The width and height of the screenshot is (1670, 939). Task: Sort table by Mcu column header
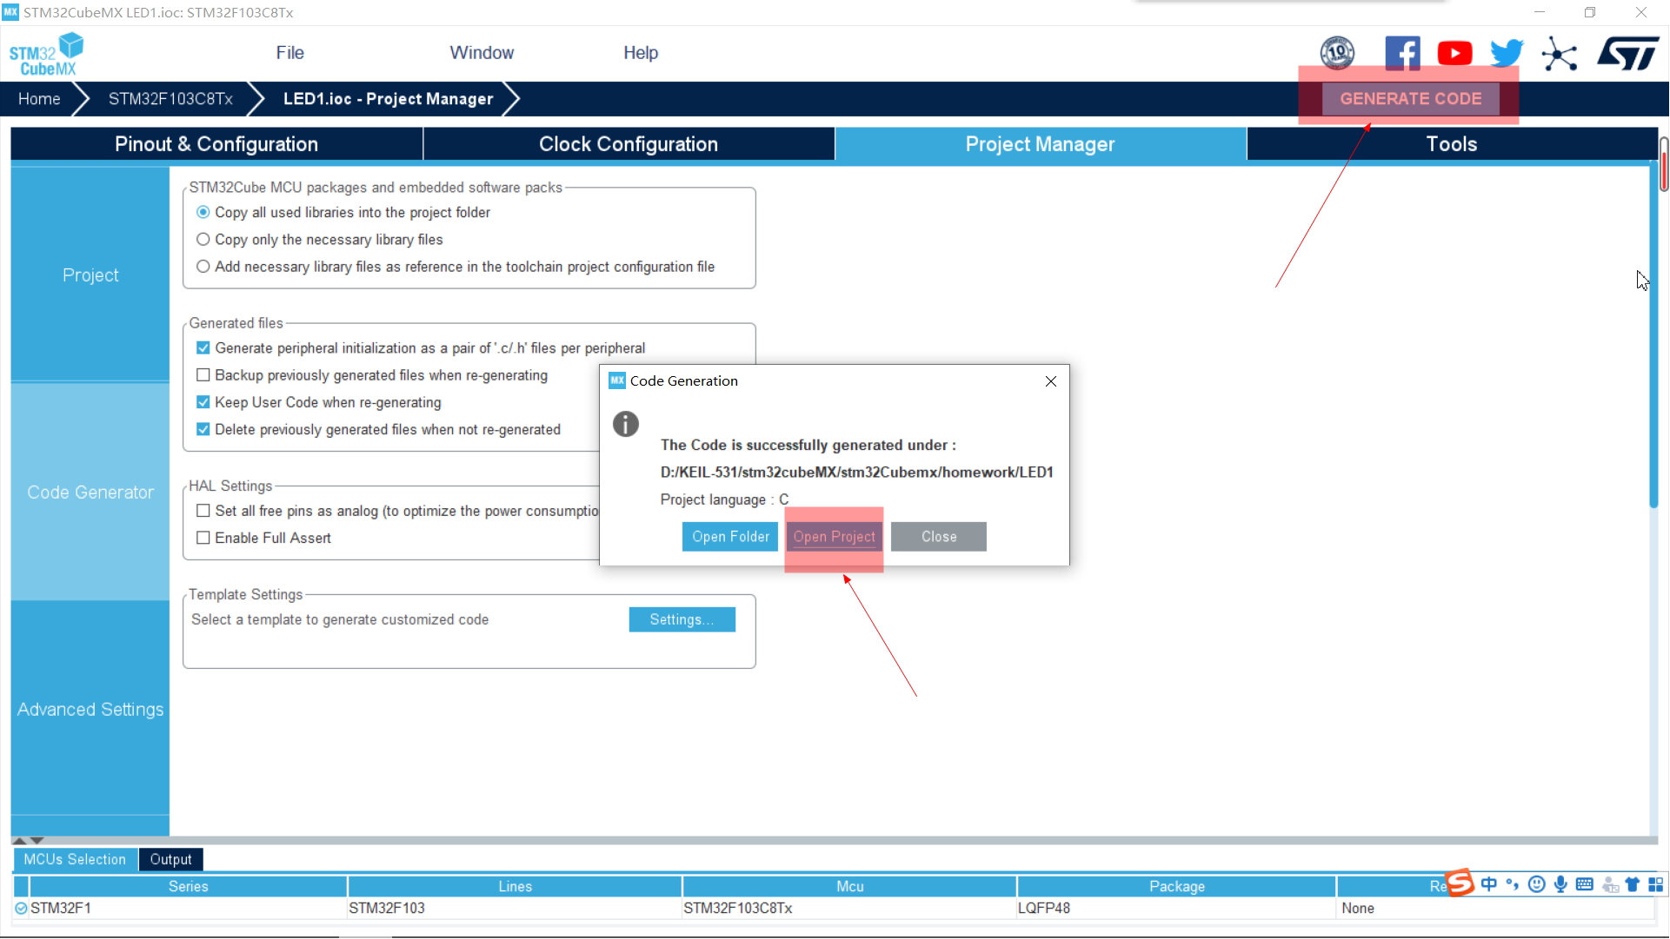(x=850, y=887)
